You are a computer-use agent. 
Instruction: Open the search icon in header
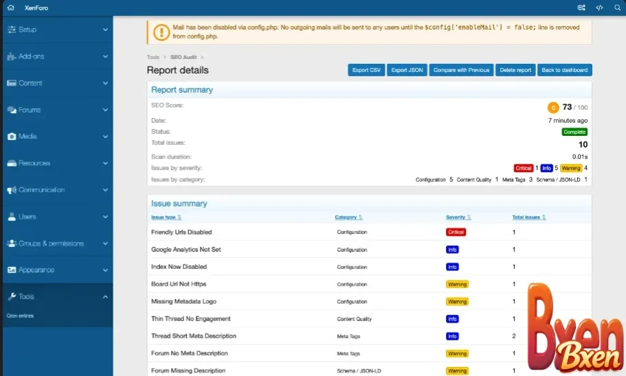pos(617,8)
